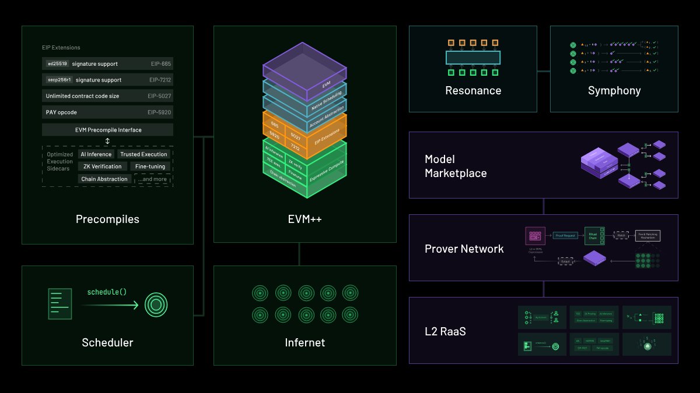Select an Infernet node ripple icon
700x393 pixels.
259,293
